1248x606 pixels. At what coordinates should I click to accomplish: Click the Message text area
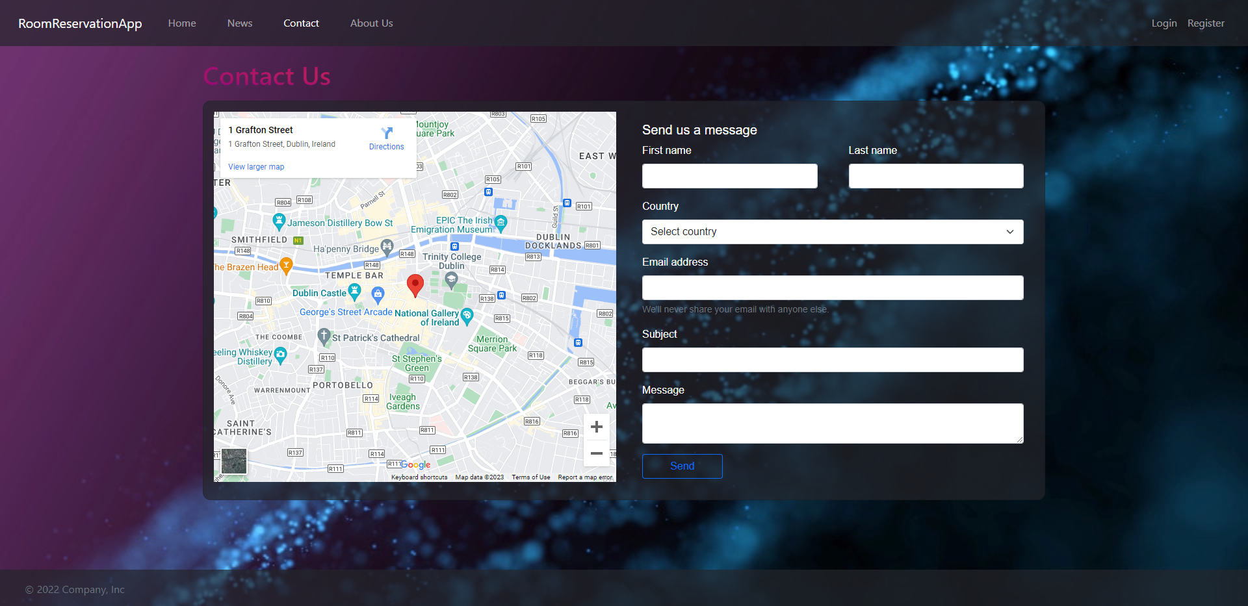pos(832,423)
